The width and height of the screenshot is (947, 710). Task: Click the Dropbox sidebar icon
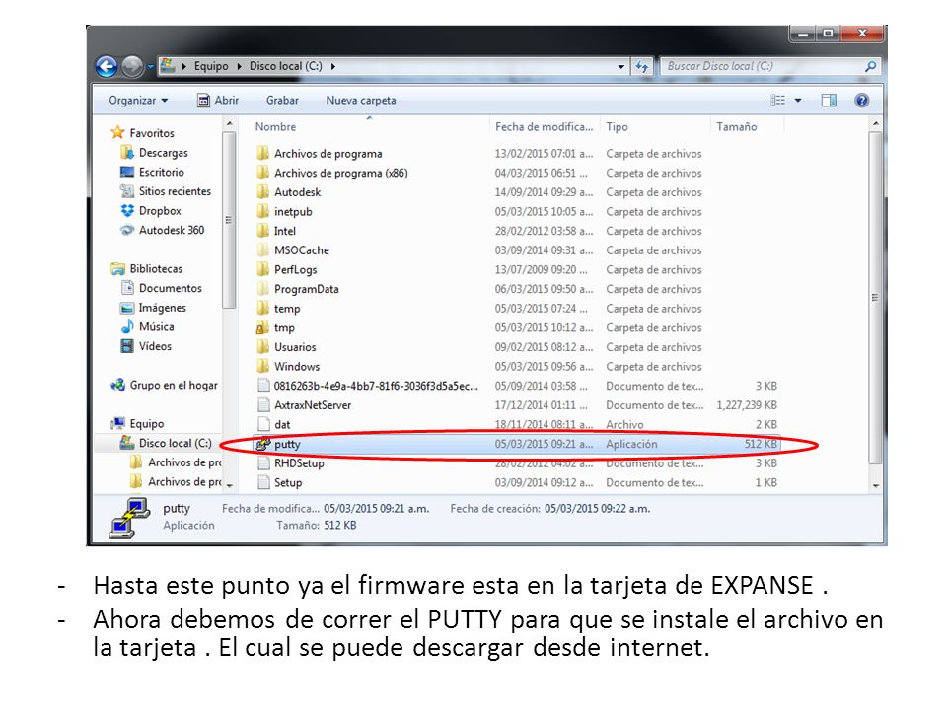tap(127, 211)
